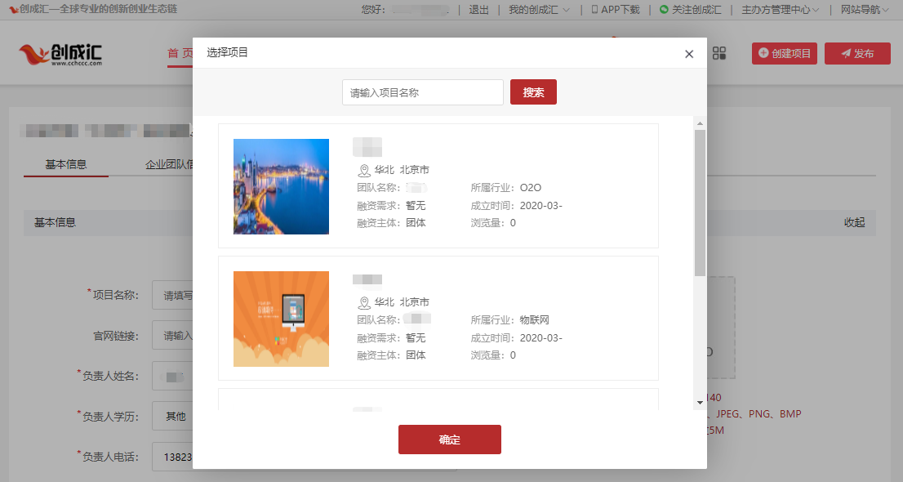This screenshot has width=903, height=482.
Task: Click the location pin icon on first project card
Action: tap(361, 170)
